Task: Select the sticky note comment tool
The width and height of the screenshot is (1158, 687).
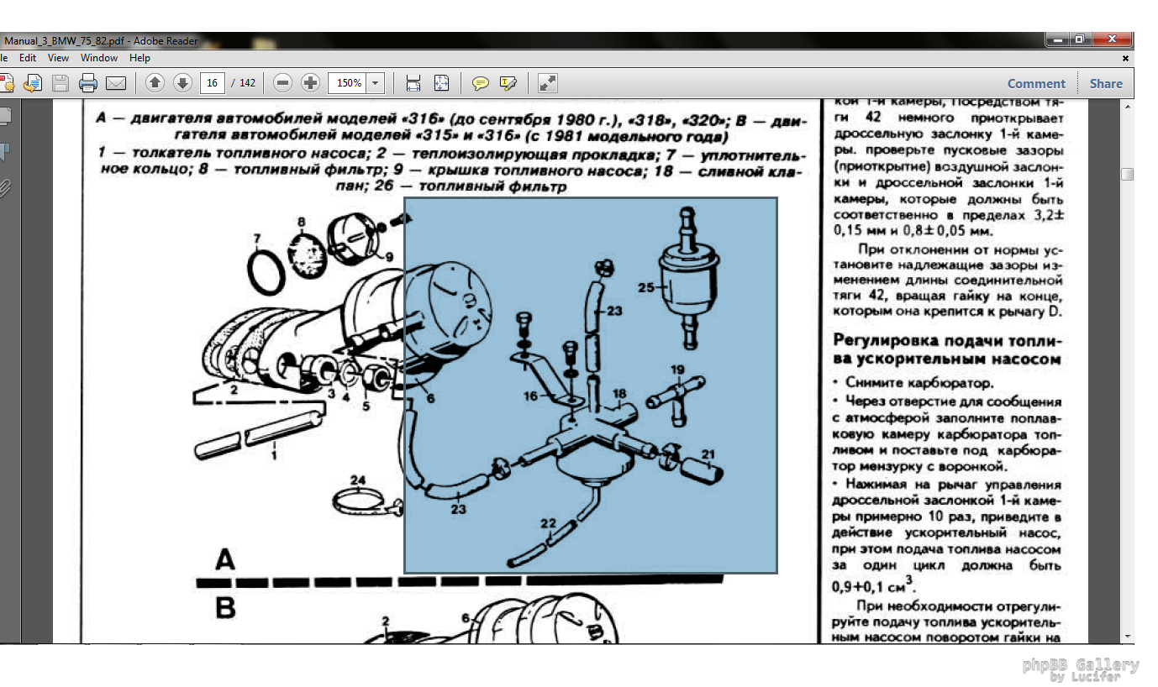Action: 481,83
